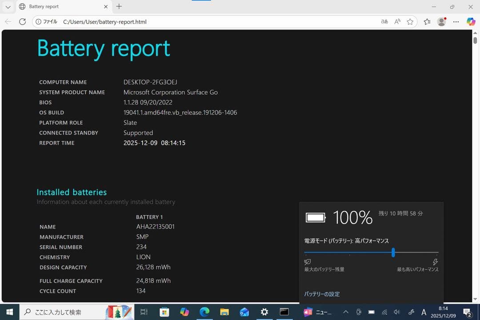Go back with the browser back arrow
480x320 pixels.
tap(8, 22)
